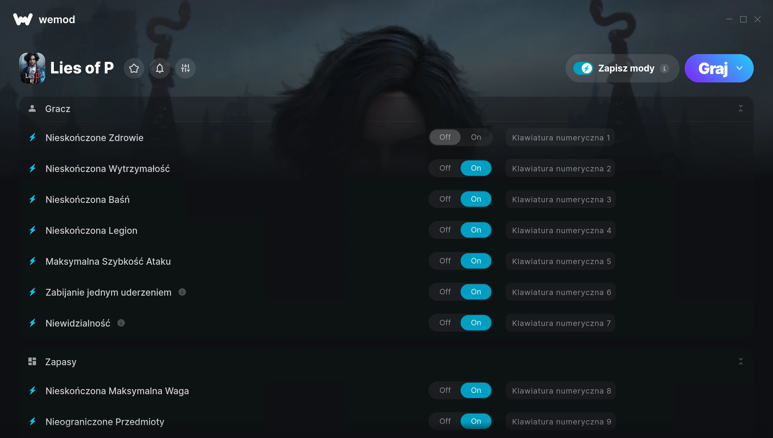The image size is (773, 438).
Task: Click the WeMod logo icon
Action: coord(23,19)
